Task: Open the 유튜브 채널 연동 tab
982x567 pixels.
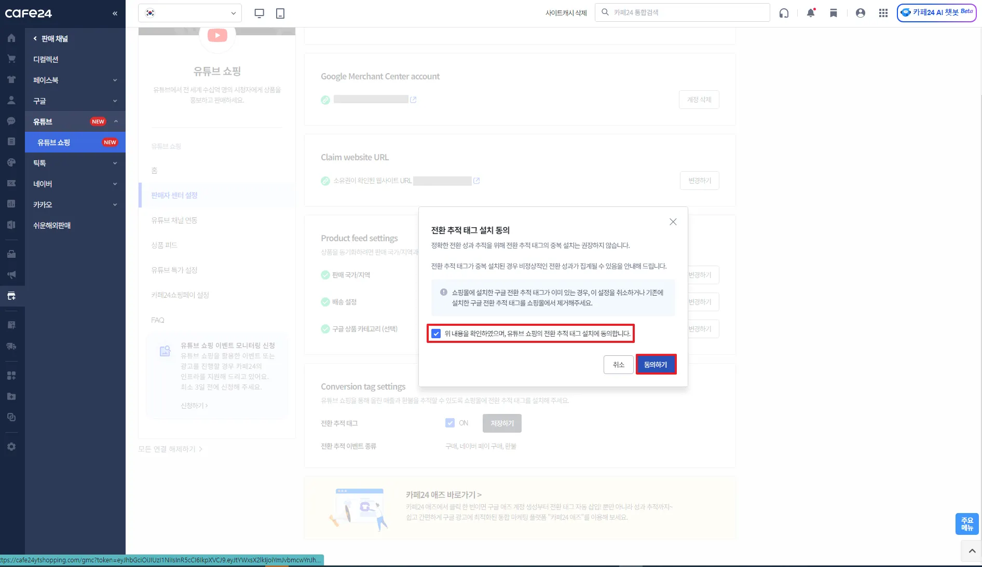Action: [217, 220]
